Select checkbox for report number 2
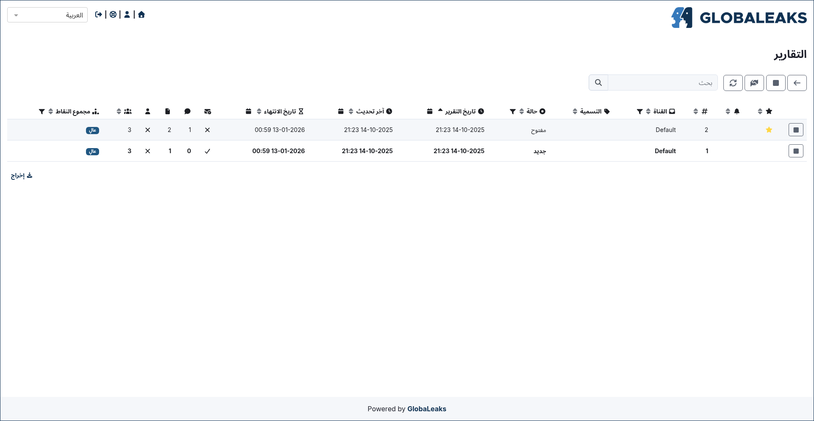This screenshot has width=814, height=421. pos(796,130)
